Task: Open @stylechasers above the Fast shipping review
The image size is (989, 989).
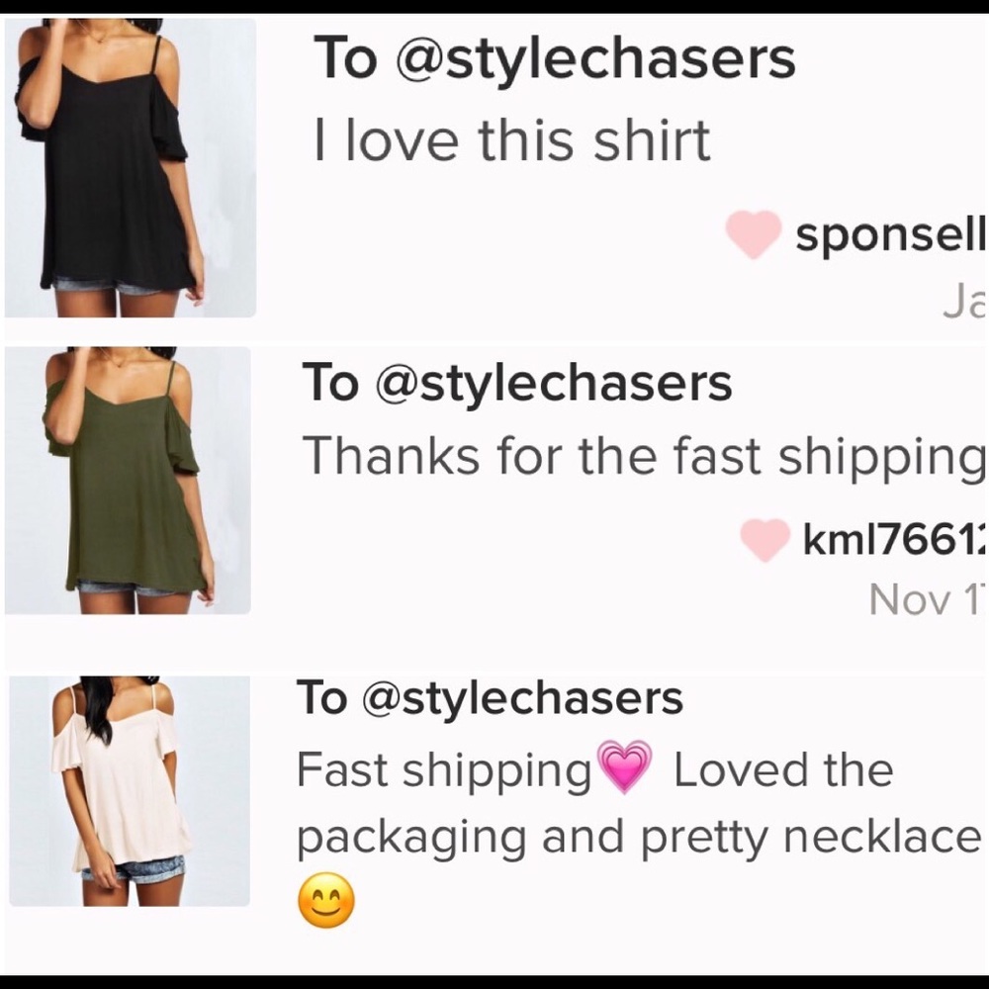Action: click(523, 698)
